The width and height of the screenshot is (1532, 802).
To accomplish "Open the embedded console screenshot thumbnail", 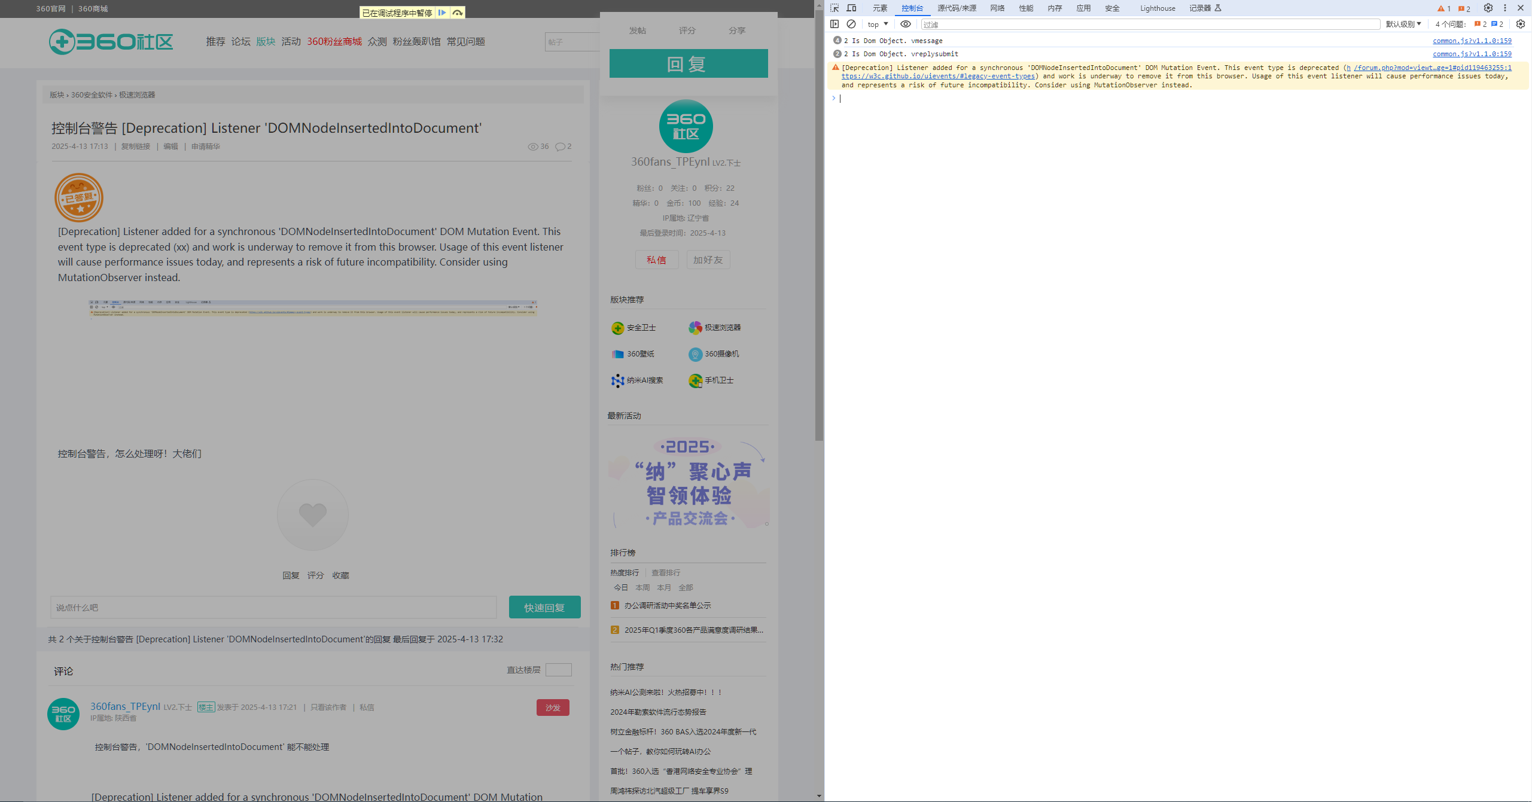I will point(312,309).
